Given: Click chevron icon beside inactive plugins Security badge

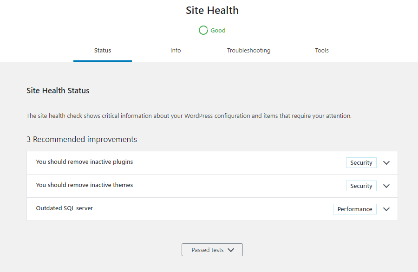Looking at the screenshot, I should coord(386,163).
